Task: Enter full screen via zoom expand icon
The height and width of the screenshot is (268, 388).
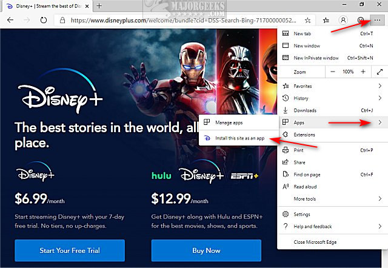Action: [380, 72]
